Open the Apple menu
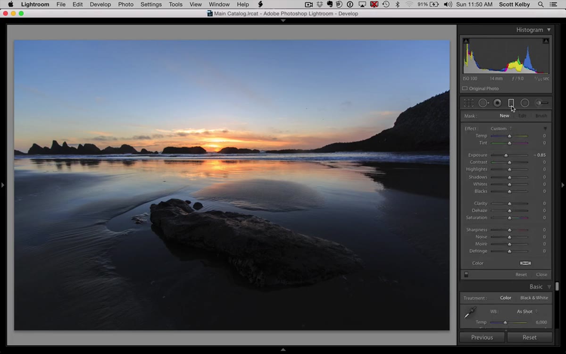This screenshot has width=566, height=354. 10,4
